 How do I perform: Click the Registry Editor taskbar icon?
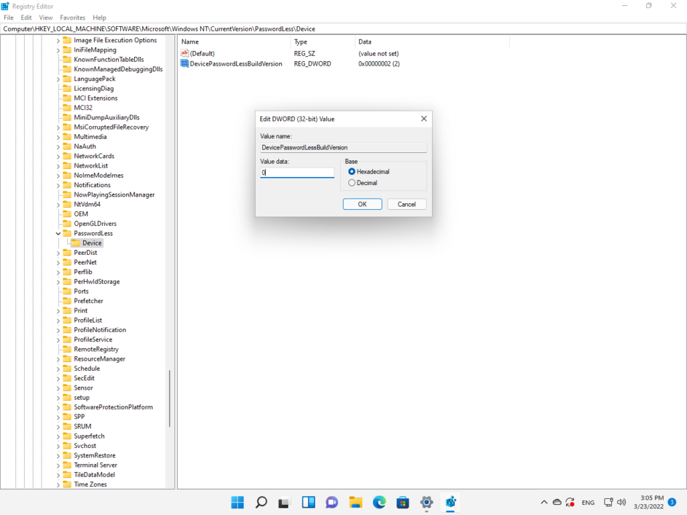tap(450, 502)
